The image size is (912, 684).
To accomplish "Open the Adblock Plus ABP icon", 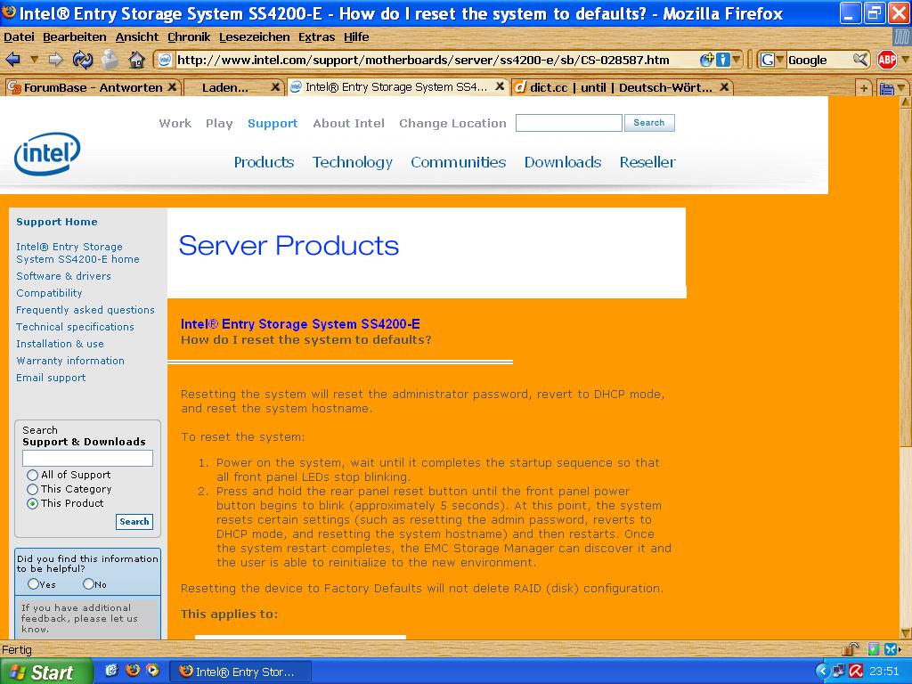I will click(887, 60).
